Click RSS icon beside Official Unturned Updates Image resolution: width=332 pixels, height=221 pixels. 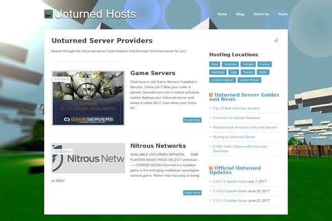tap(211, 168)
